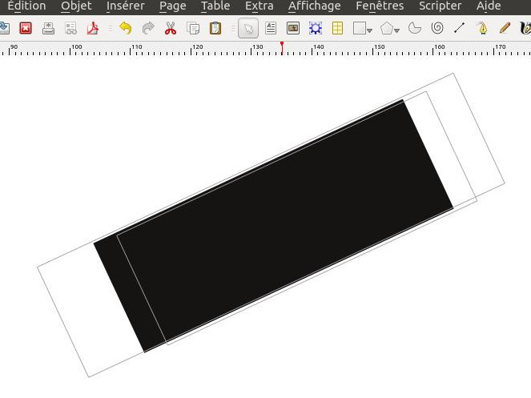The width and height of the screenshot is (531, 398).
Task: Select the Image frame tool
Action: point(293,29)
